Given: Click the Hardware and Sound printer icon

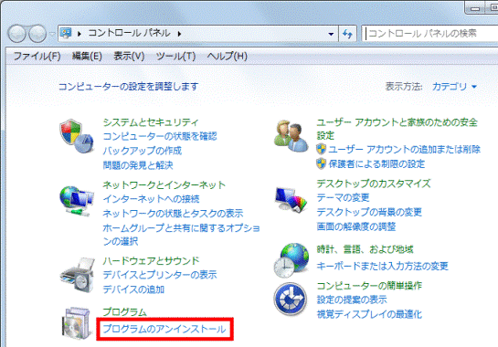Looking at the screenshot, I should coord(77,275).
